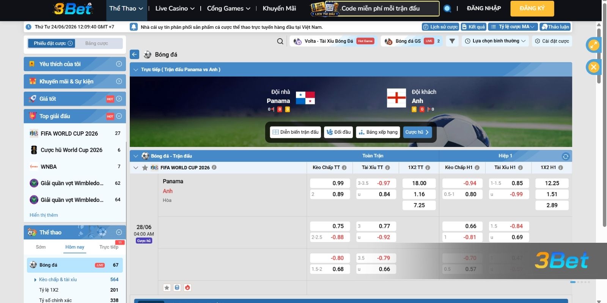Select Panama 1X2 TT odds 18.00
Screen dimensions: 607x303
pyautogui.click(x=419, y=183)
